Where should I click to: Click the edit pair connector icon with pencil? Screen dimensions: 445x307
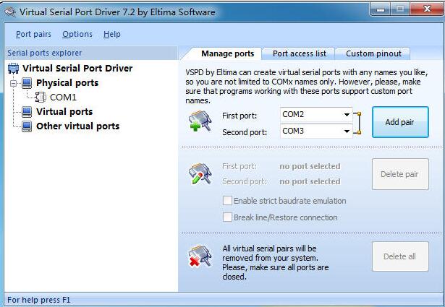click(200, 173)
